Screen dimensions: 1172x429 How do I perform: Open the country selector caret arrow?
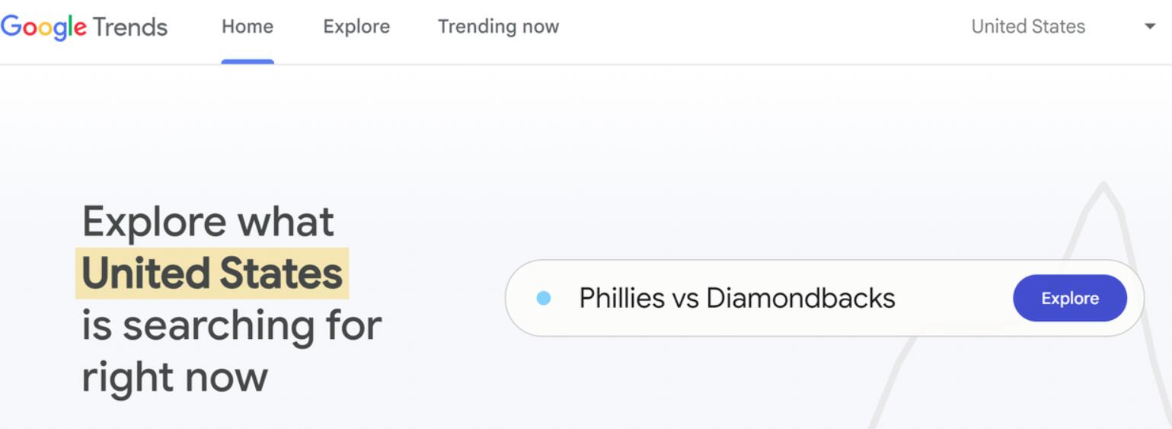(1150, 27)
